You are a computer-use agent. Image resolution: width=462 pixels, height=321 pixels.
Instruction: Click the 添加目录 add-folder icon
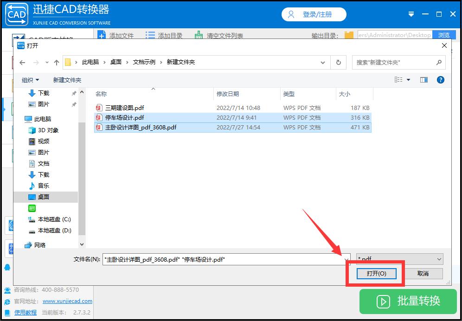[x=149, y=34]
